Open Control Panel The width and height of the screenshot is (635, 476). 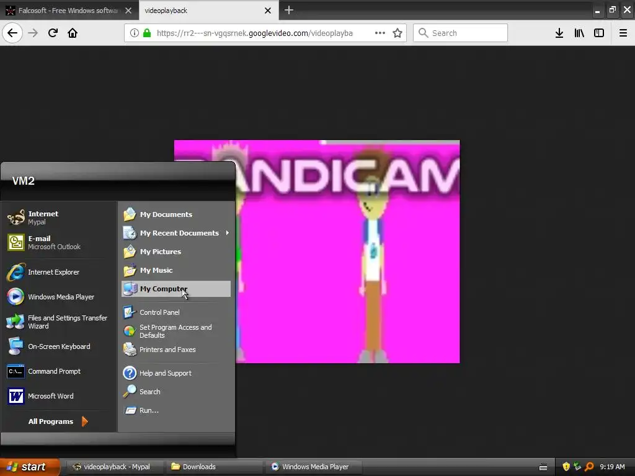point(176,312)
